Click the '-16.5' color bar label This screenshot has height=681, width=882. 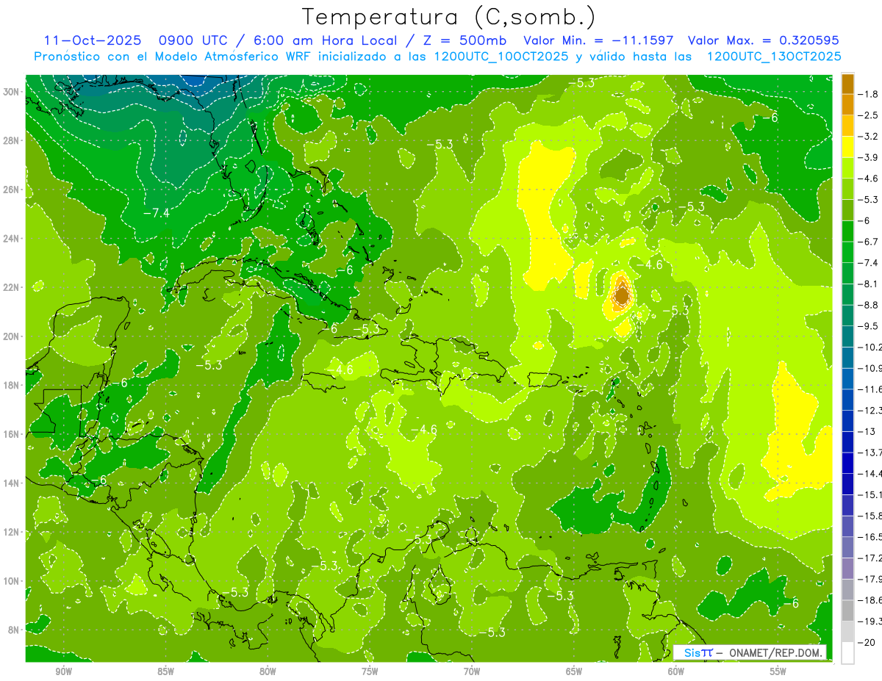[869, 537]
